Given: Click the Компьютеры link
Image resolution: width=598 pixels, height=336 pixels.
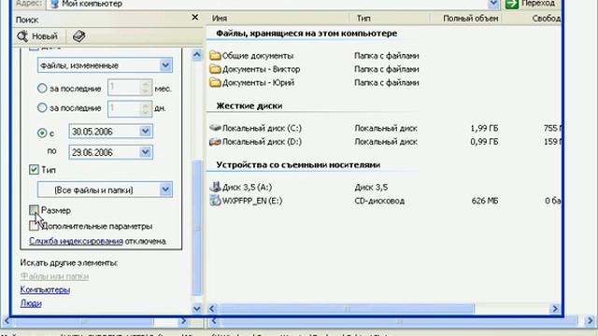Looking at the screenshot, I should pyautogui.click(x=45, y=289).
